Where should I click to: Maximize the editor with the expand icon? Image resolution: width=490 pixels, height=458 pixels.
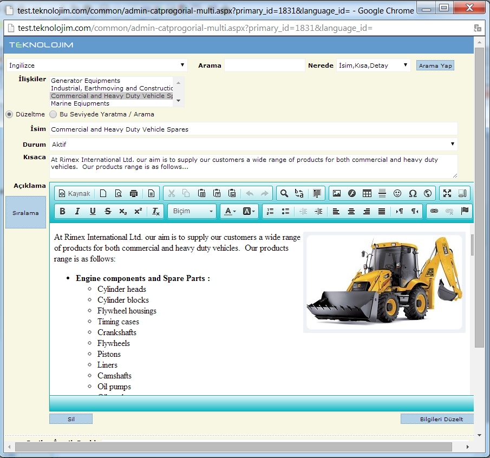(447, 193)
